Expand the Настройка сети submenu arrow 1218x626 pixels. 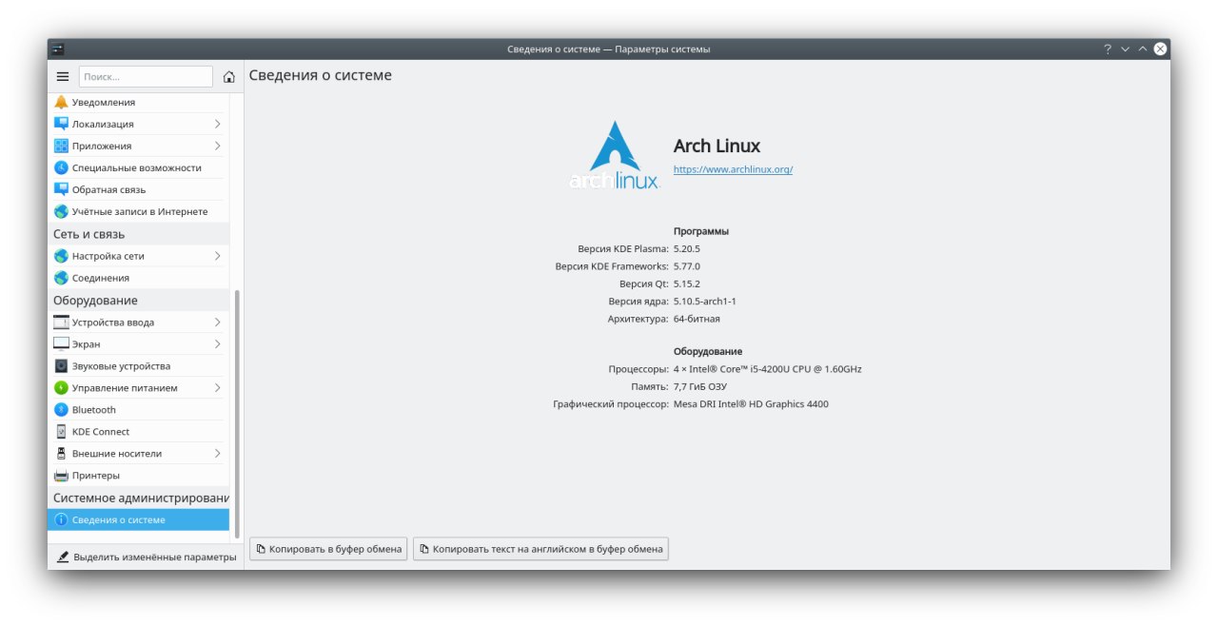(x=217, y=256)
